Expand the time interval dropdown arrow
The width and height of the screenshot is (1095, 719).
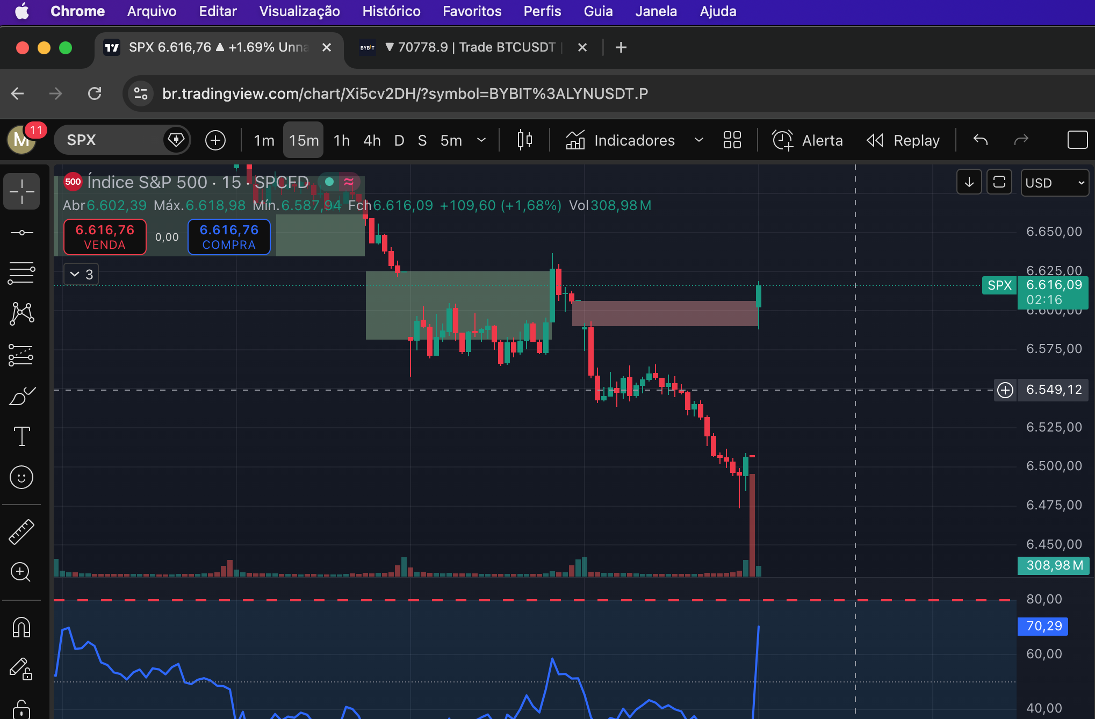tap(481, 140)
